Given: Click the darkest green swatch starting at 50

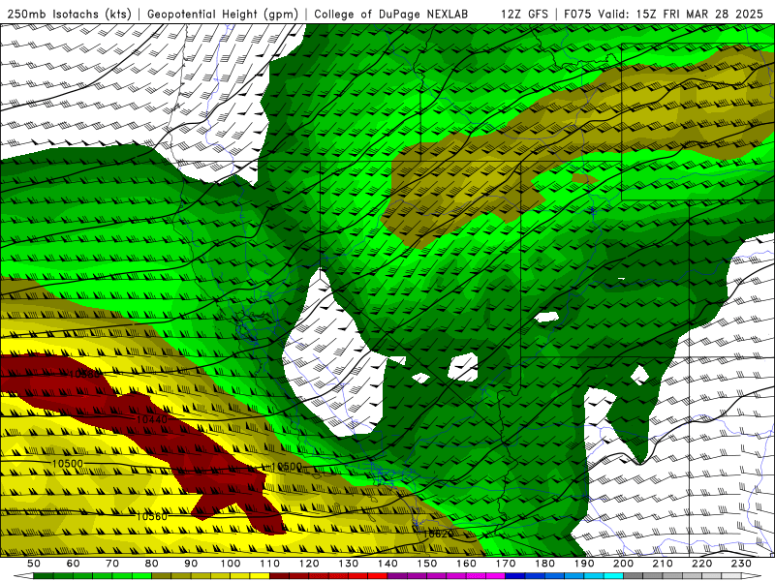Looking at the screenshot, I should 44,576.
